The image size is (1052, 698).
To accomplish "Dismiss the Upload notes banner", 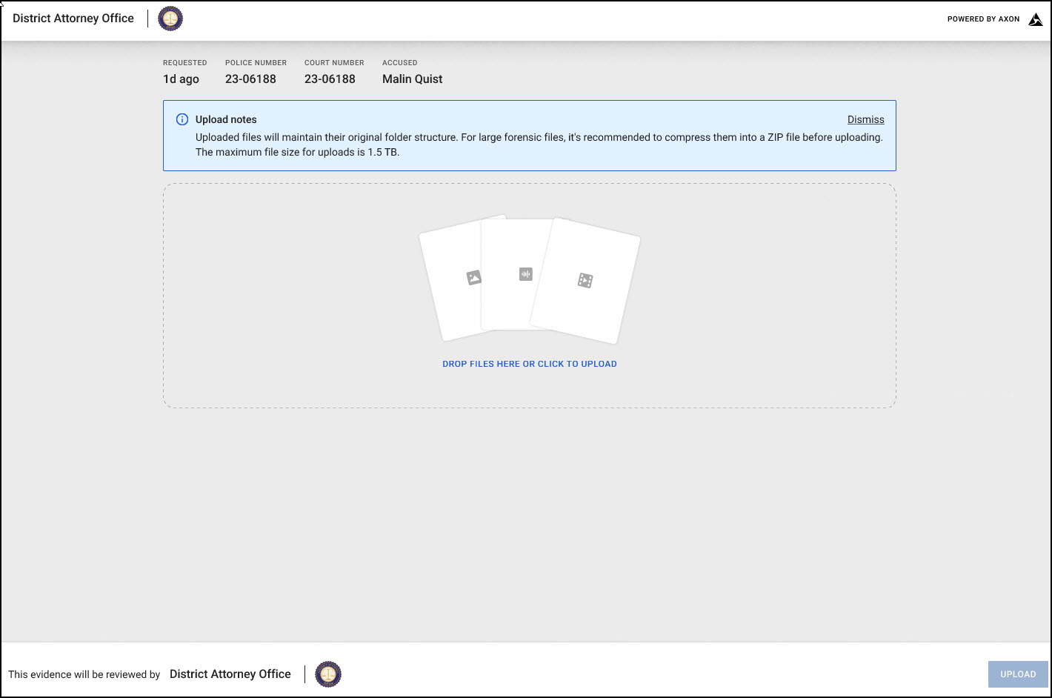I will pos(865,119).
